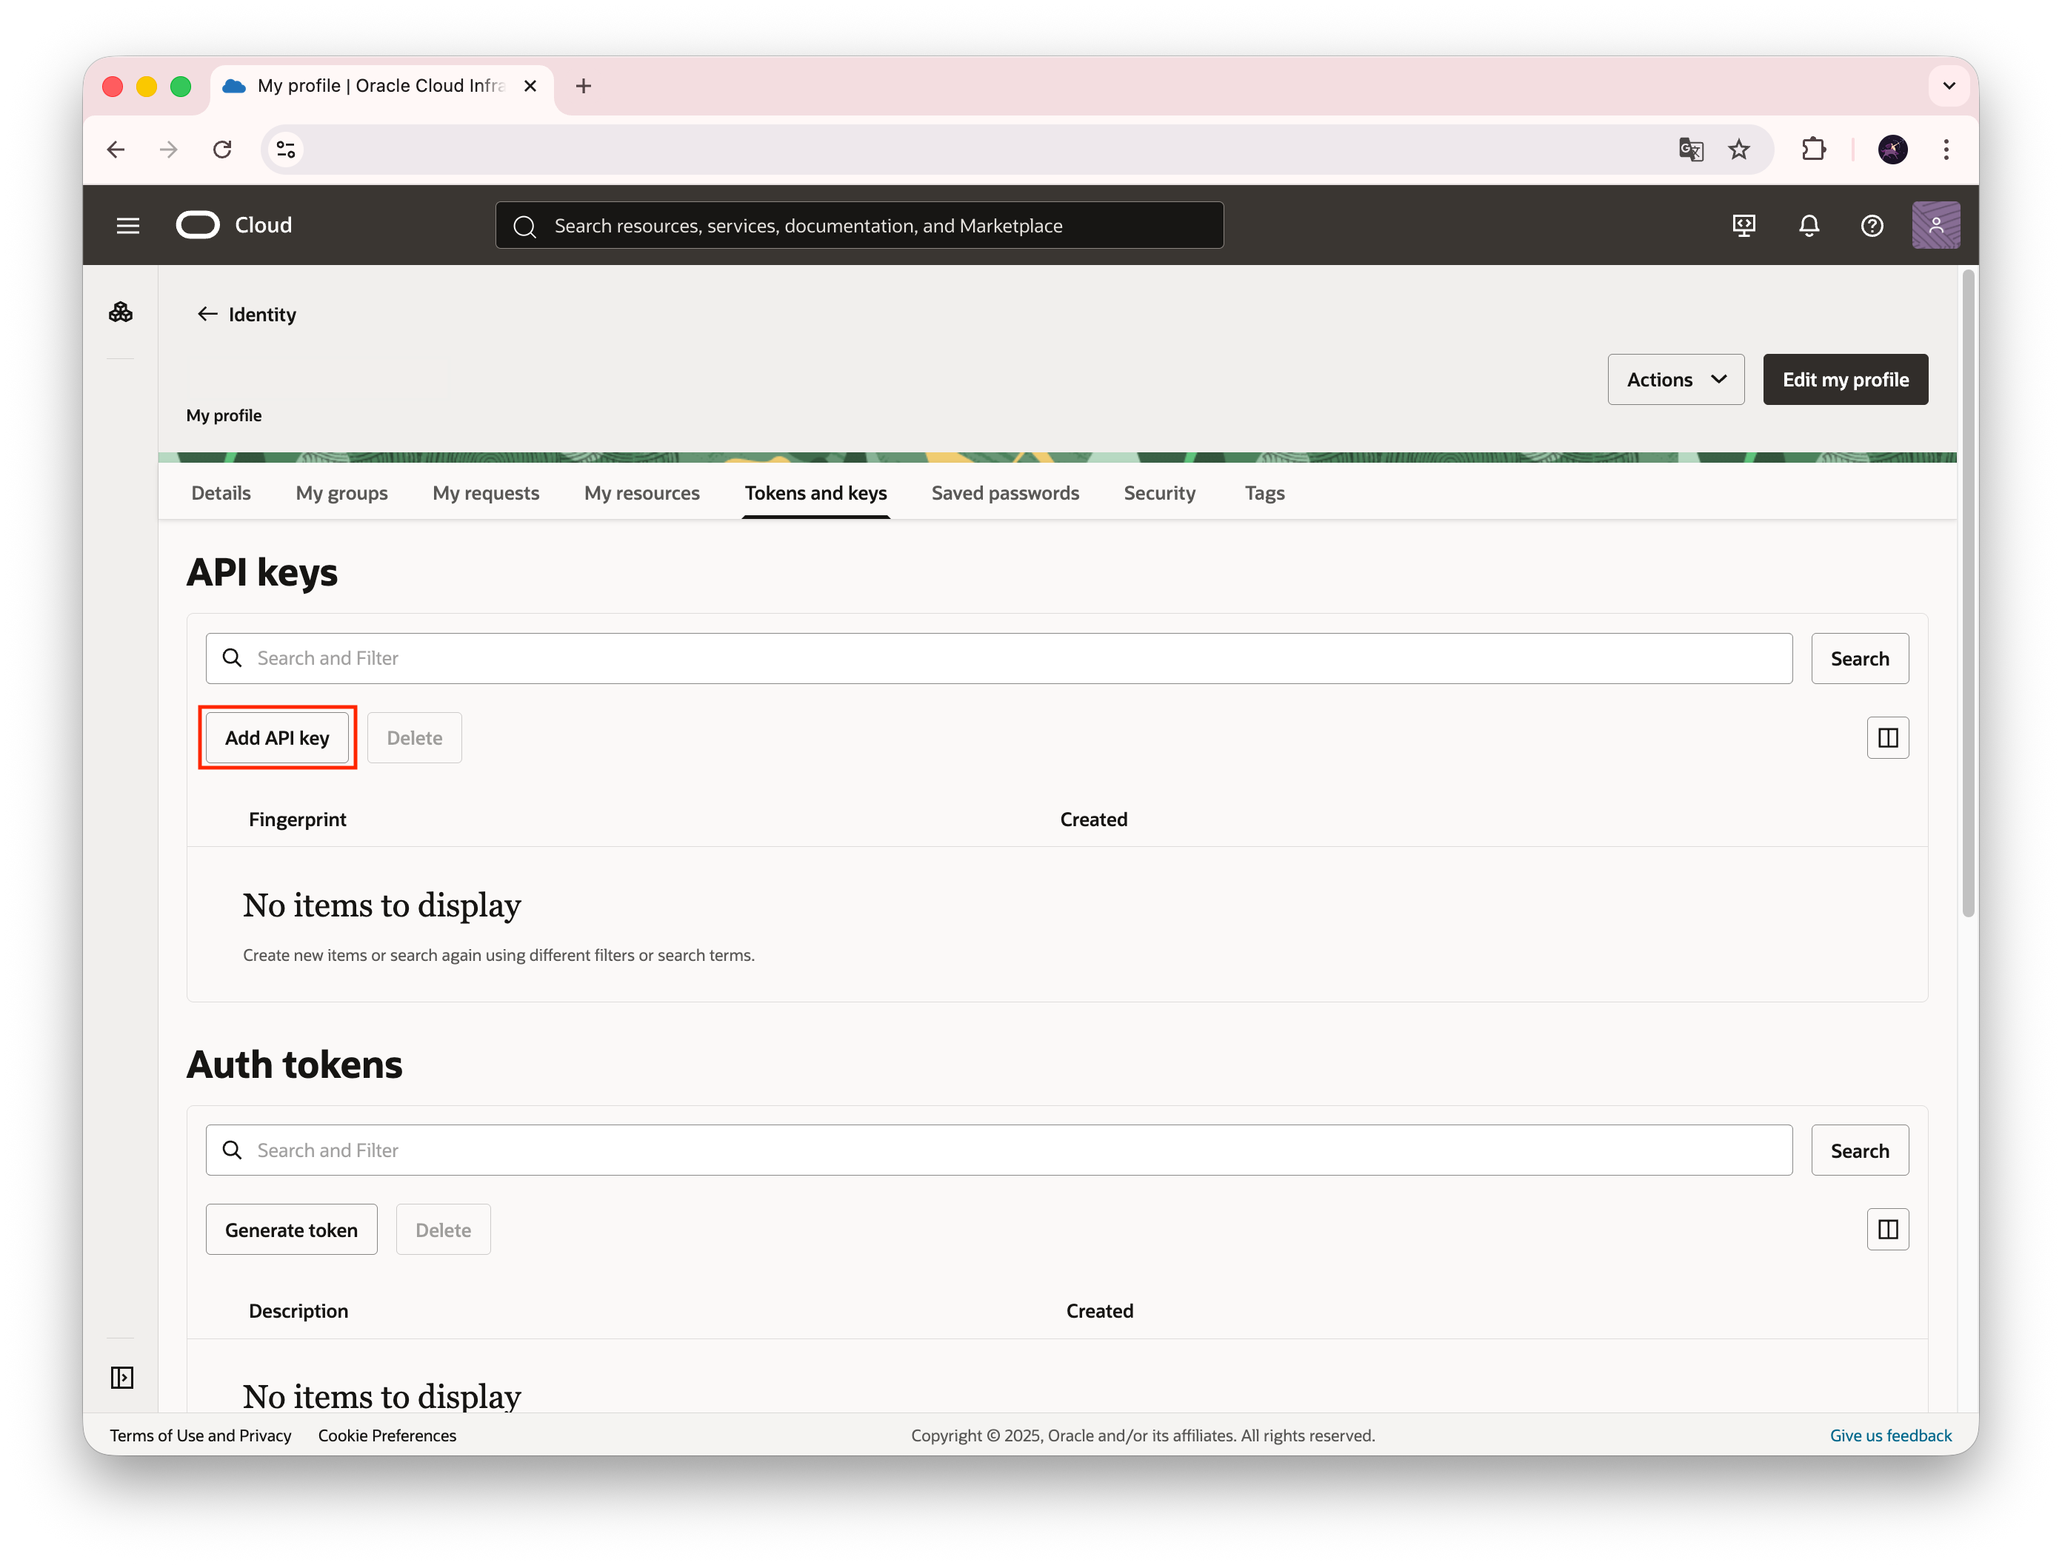Click the resource cubes sidebar icon

pos(121,312)
